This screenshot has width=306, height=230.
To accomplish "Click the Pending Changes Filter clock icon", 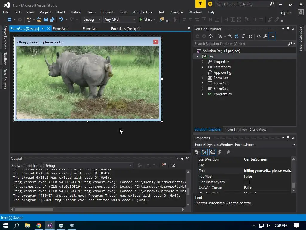I will point(220,36).
